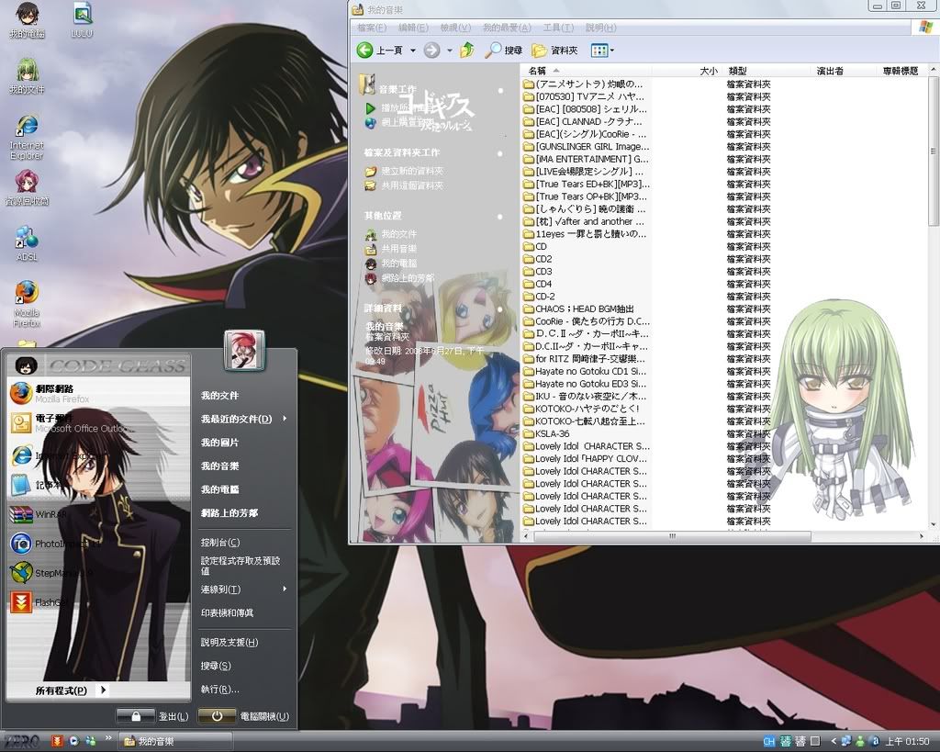
Task: Collapse the 檔案及資料夾工作 section
Action: point(500,153)
